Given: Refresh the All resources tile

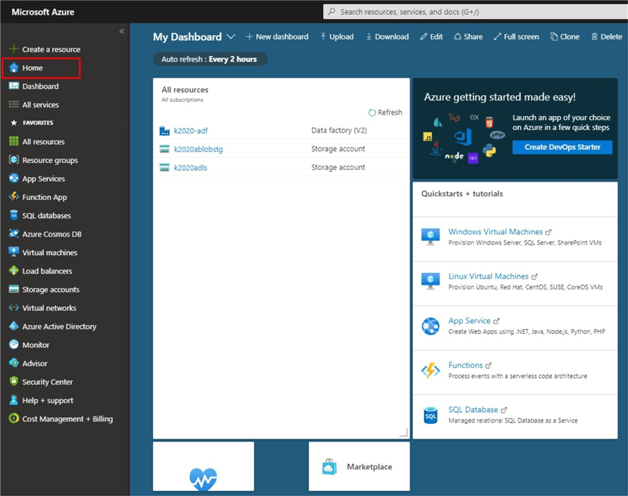Looking at the screenshot, I should coord(385,112).
